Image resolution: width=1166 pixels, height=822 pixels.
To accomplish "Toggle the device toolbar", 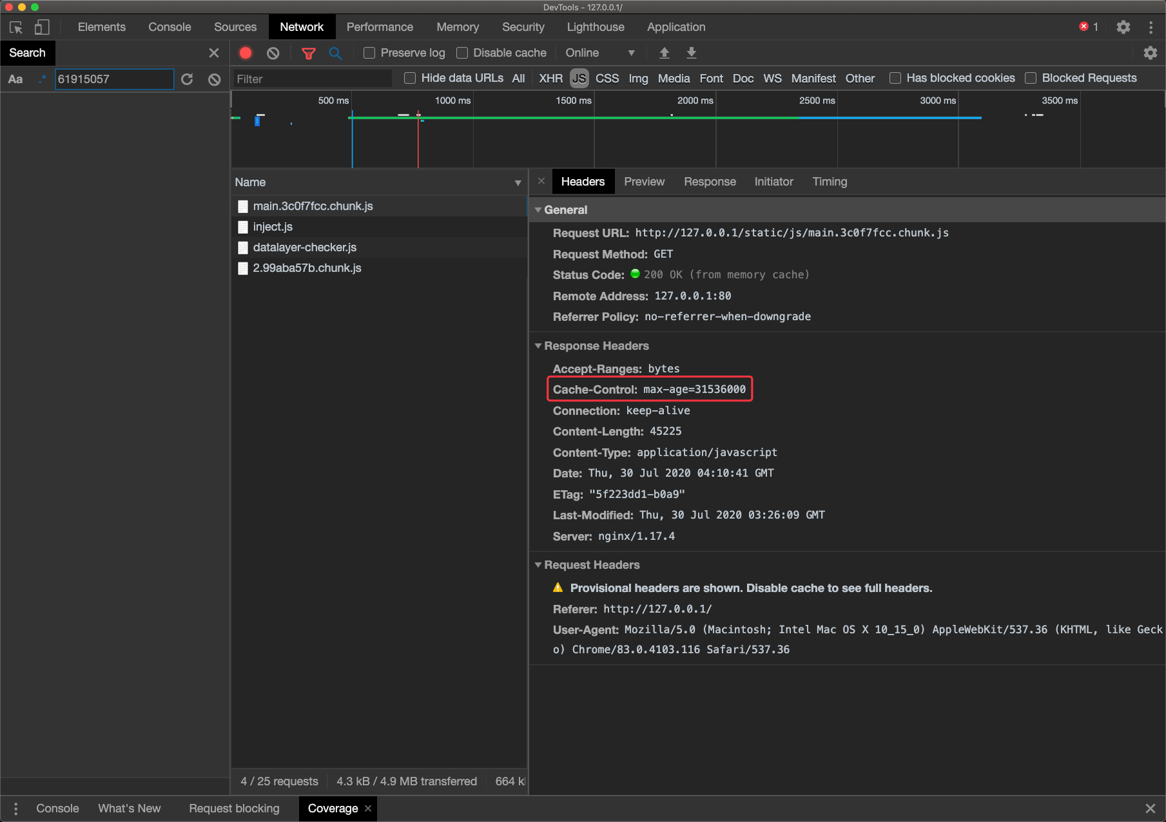I will click(41, 27).
